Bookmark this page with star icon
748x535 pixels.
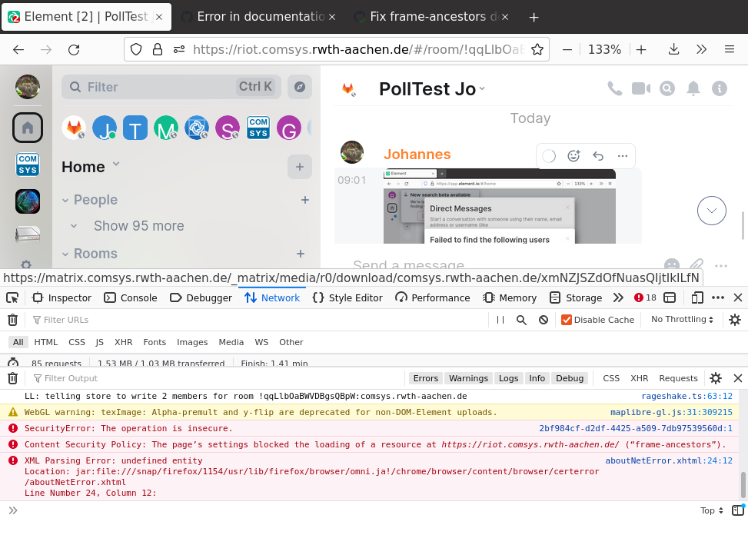537,50
